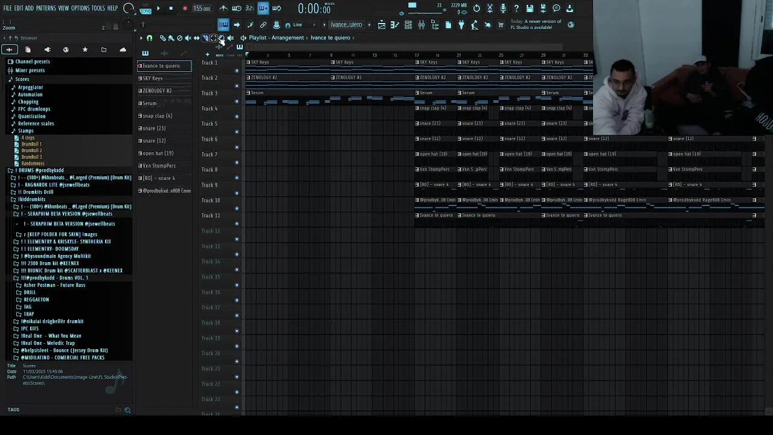Show the Playlist via its toolbar icon
This screenshot has width=773, height=435.
coord(382,25)
